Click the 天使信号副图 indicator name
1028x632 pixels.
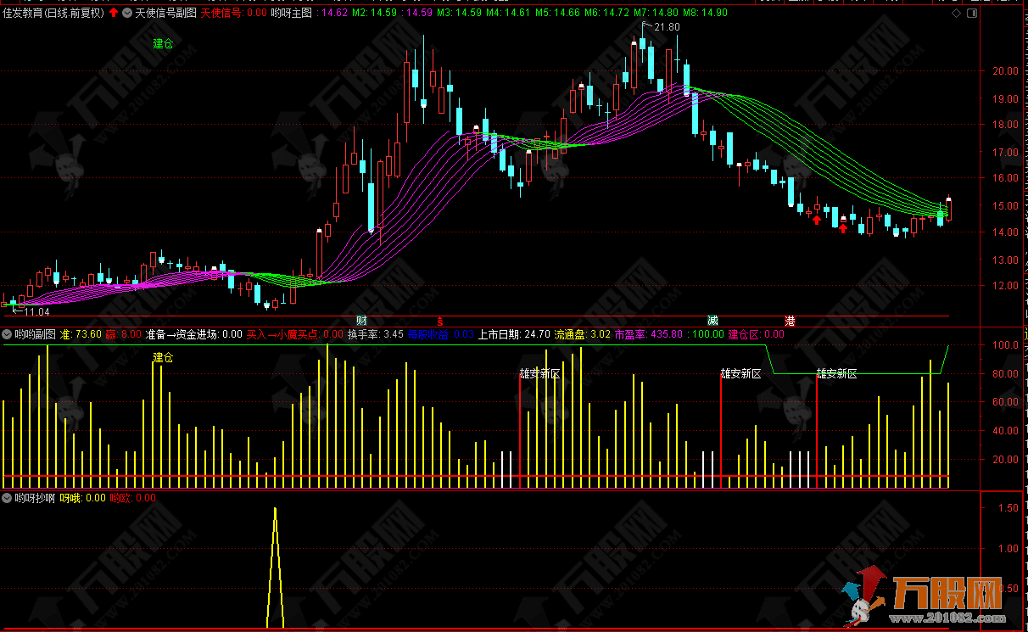(165, 13)
